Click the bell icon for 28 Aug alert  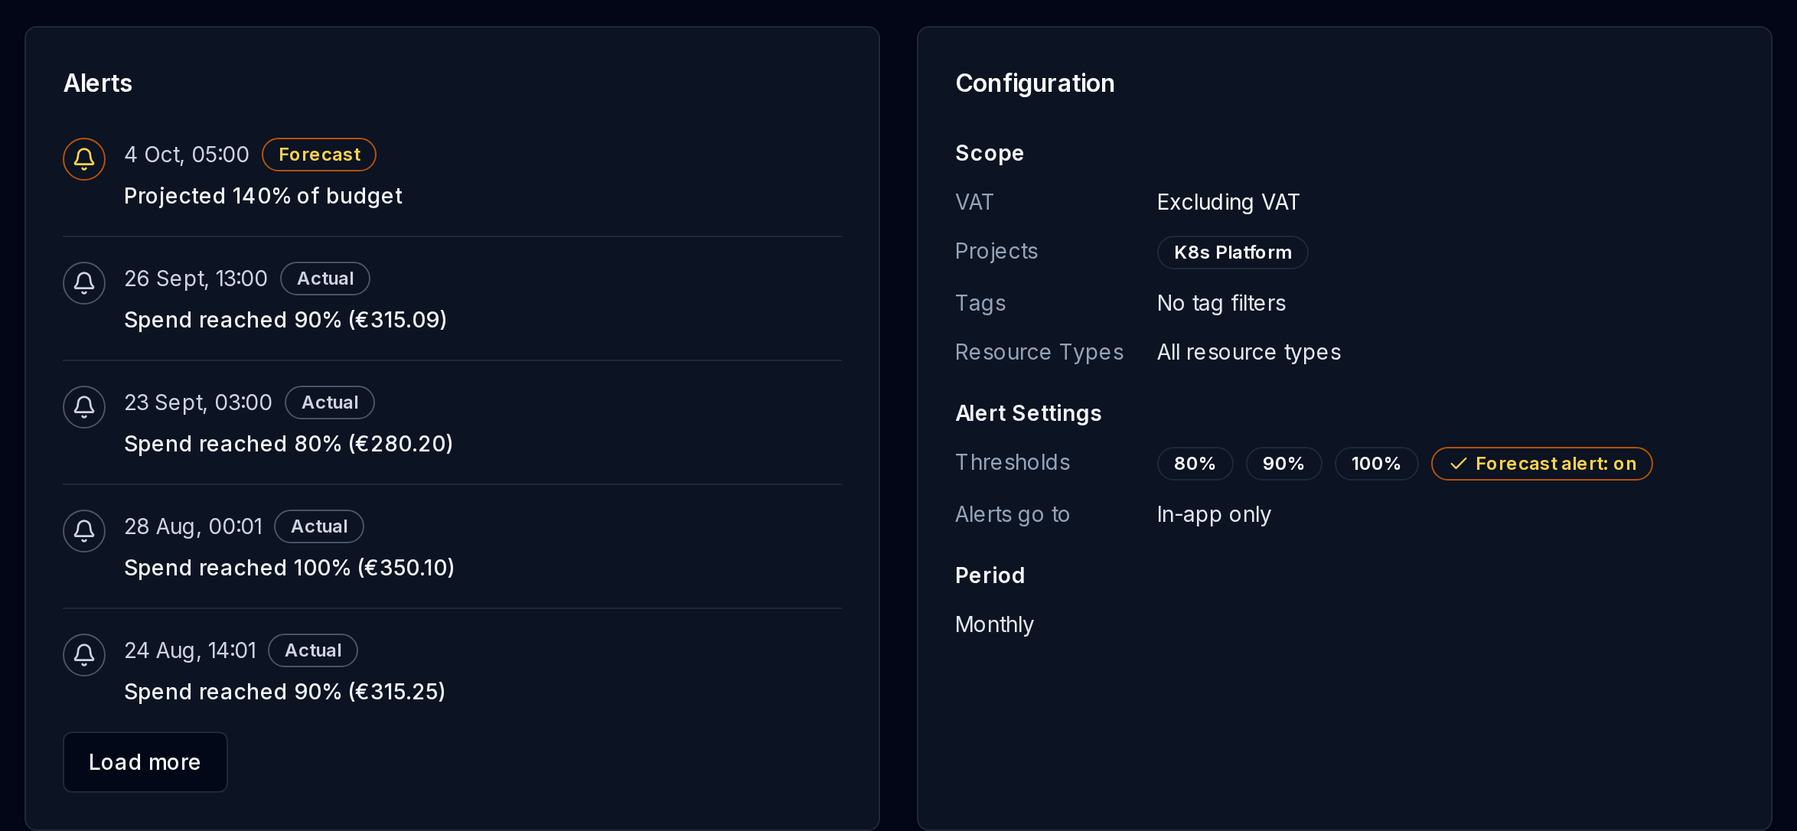84,531
